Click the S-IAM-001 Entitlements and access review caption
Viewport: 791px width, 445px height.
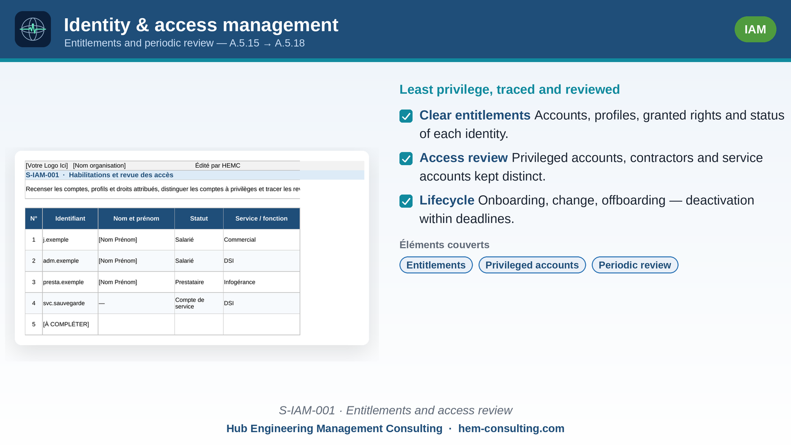395,410
